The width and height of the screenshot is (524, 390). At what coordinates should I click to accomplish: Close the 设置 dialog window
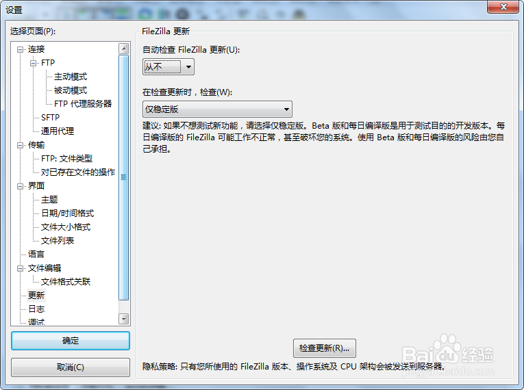tap(504, 7)
